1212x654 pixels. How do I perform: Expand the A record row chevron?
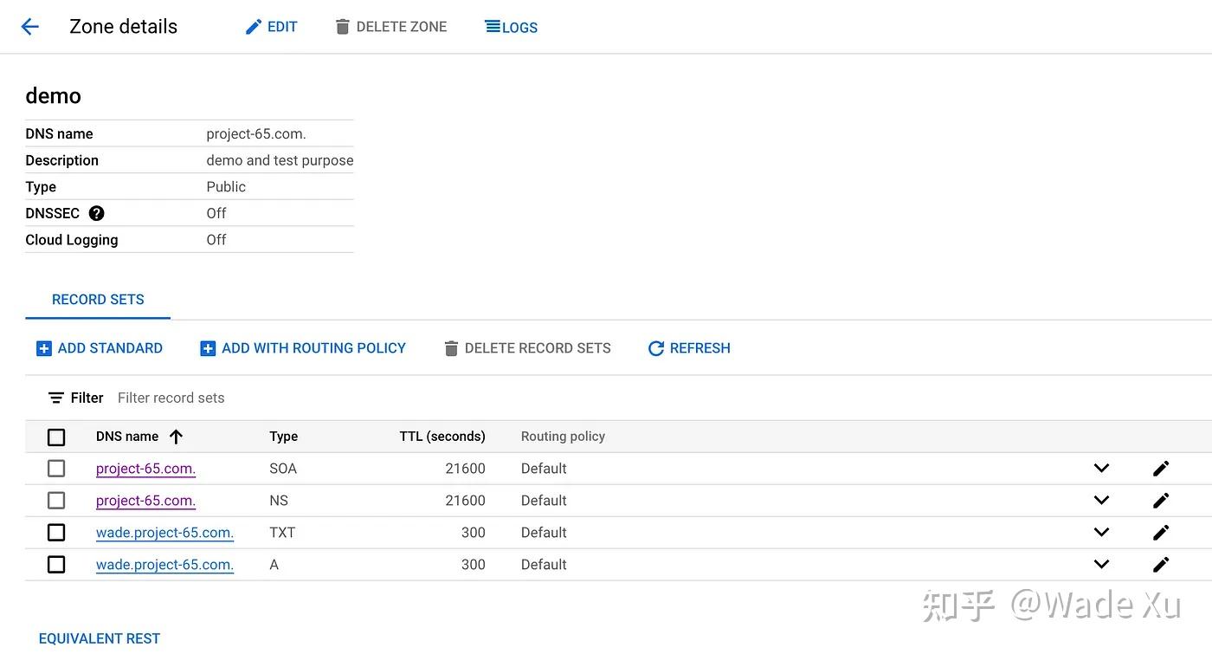(1101, 565)
